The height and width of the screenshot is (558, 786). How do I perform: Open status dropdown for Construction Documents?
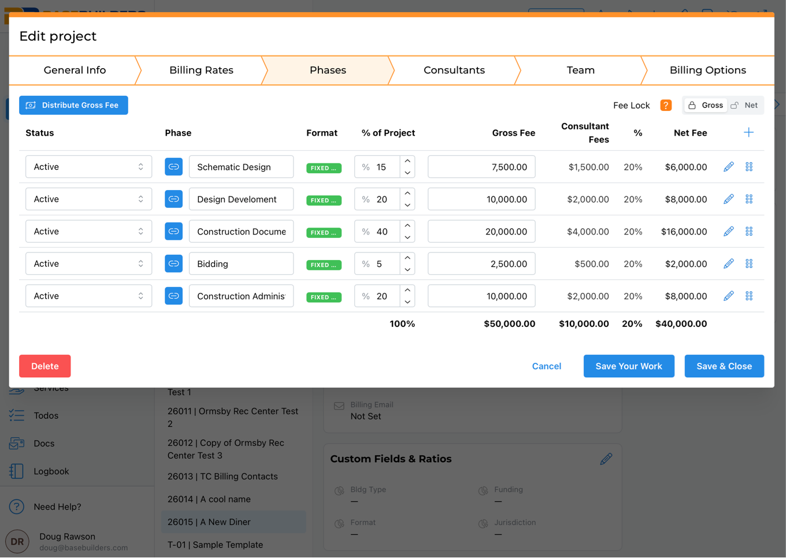pos(88,232)
